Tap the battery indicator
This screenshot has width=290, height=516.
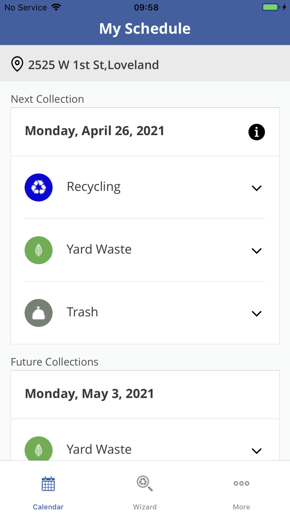pos(271,7)
